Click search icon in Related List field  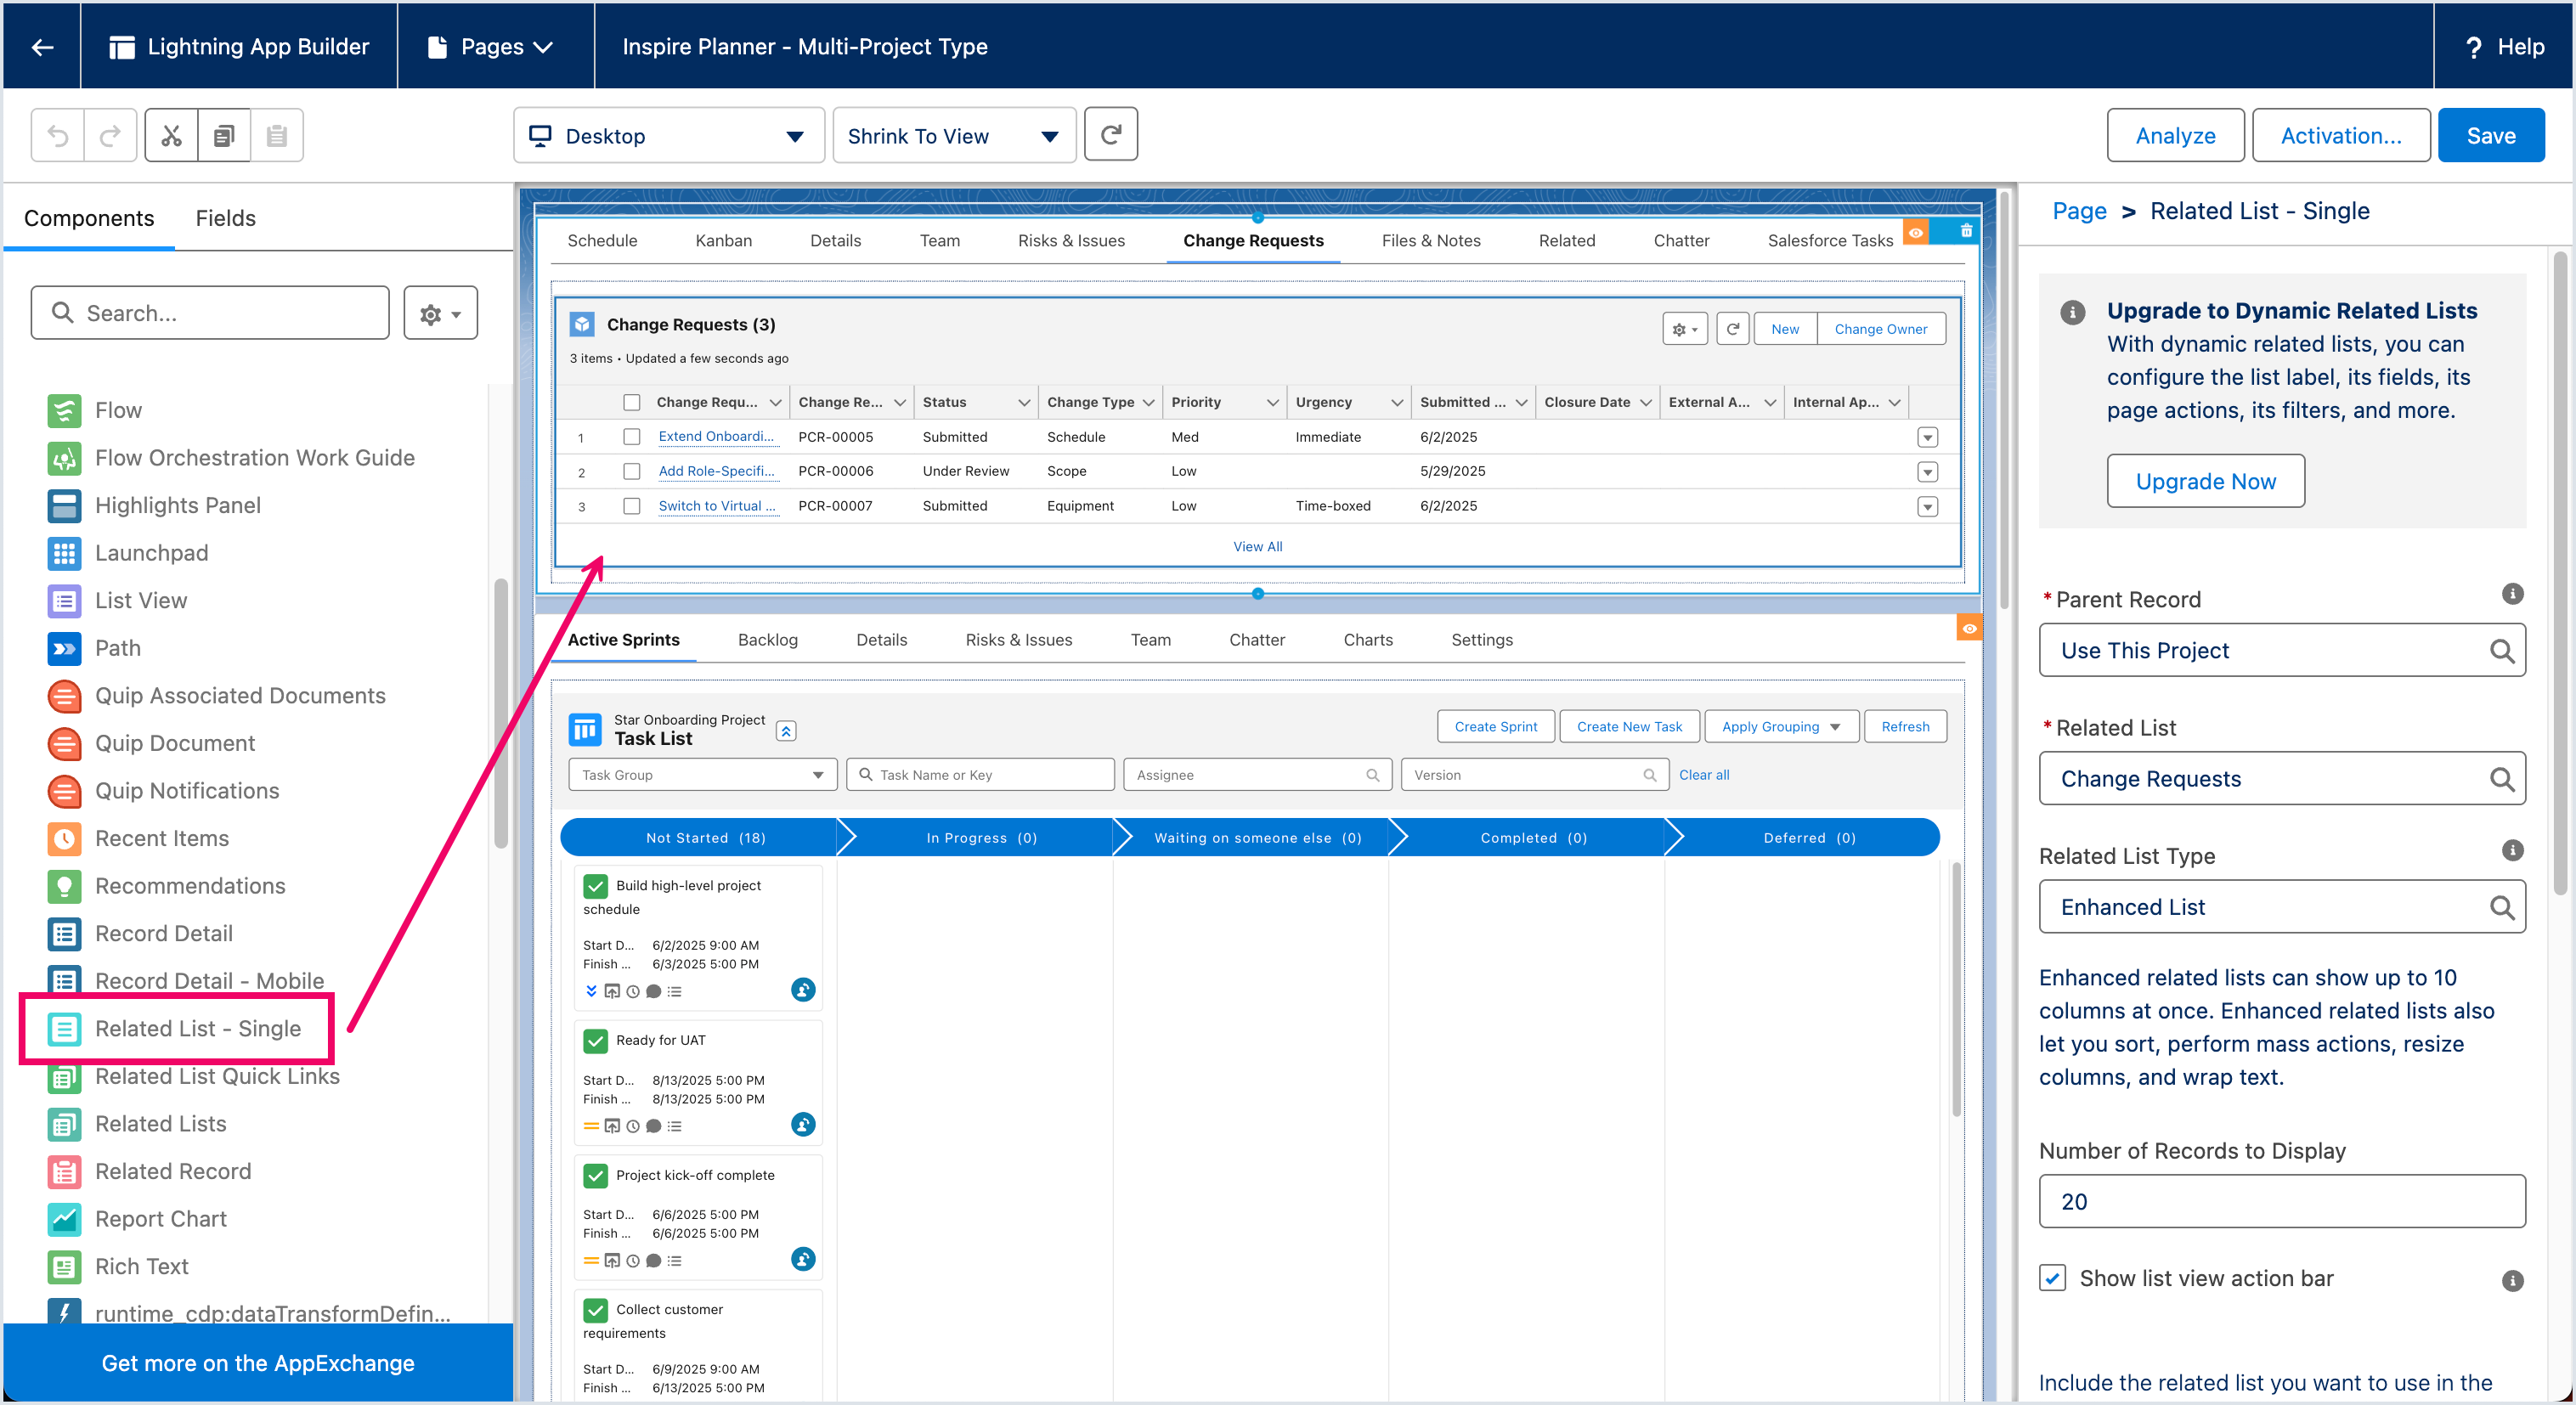click(2501, 779)
